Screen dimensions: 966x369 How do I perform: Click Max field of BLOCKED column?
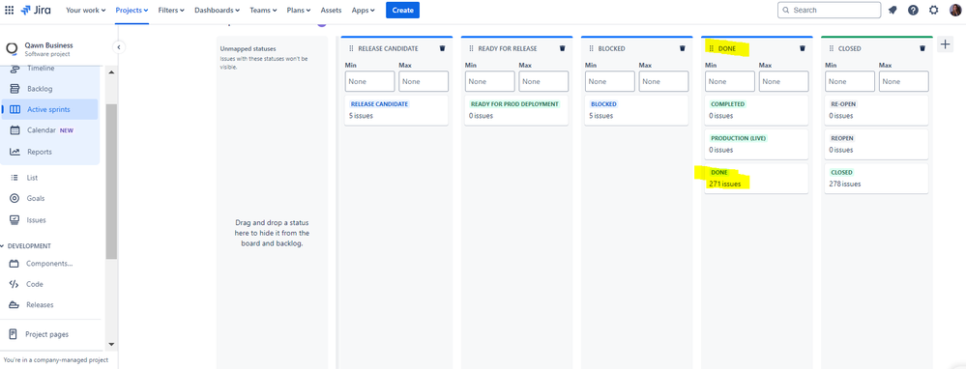click(x=663, y=81)
